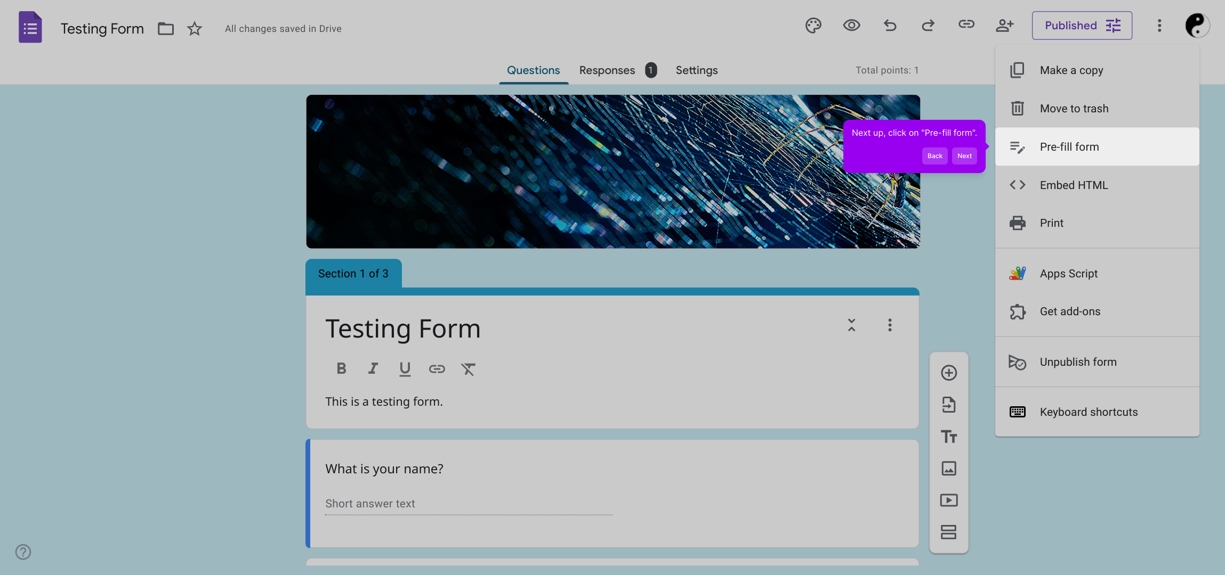The image size is (1225, 575).
Task: Click the add question plus icon
Action: click(948, 373)
